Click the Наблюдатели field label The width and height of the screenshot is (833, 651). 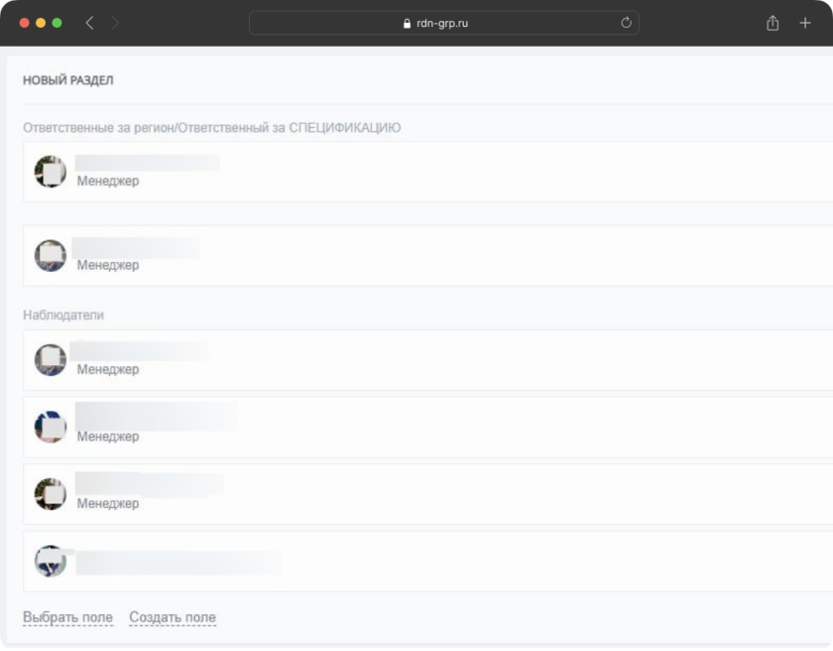(63, 315)
